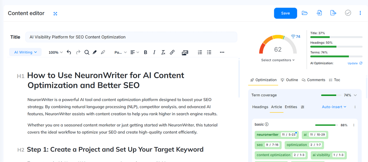This screenshot has width=368, height=162.
Task: Toggle term highlighting with filled marker icon
Action: pos(95,52)
